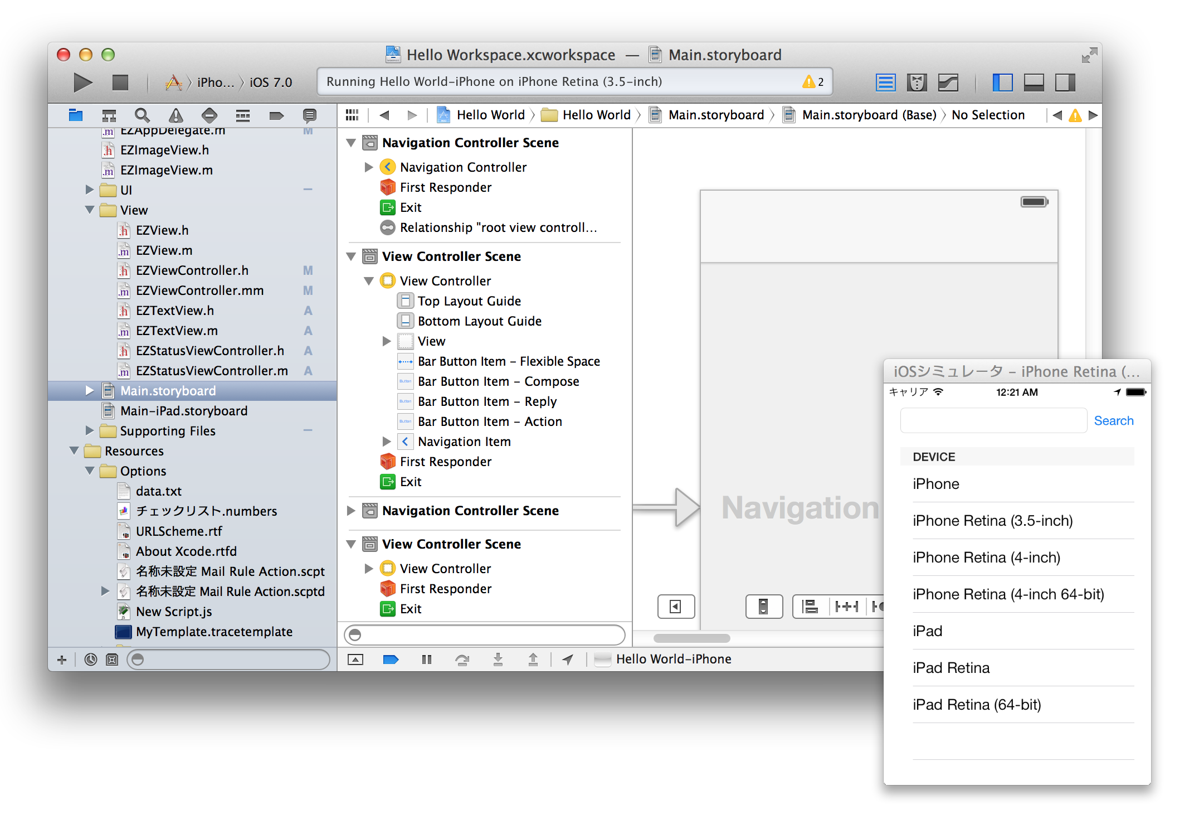Tap Search button in iOS simulator
The width and height of the screenshot is (1199, 824).
pyautogui.click(x=1113, y=421)
